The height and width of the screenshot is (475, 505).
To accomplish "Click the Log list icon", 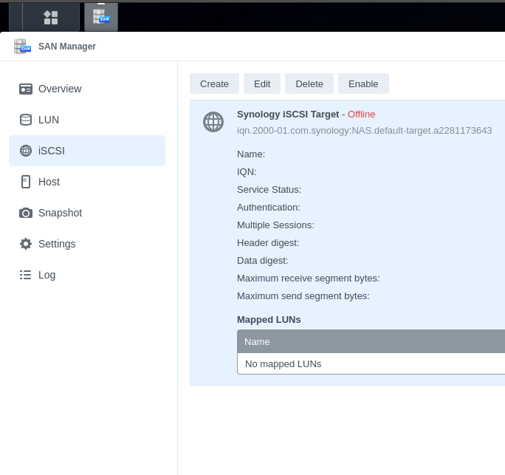I will (25, 275).
